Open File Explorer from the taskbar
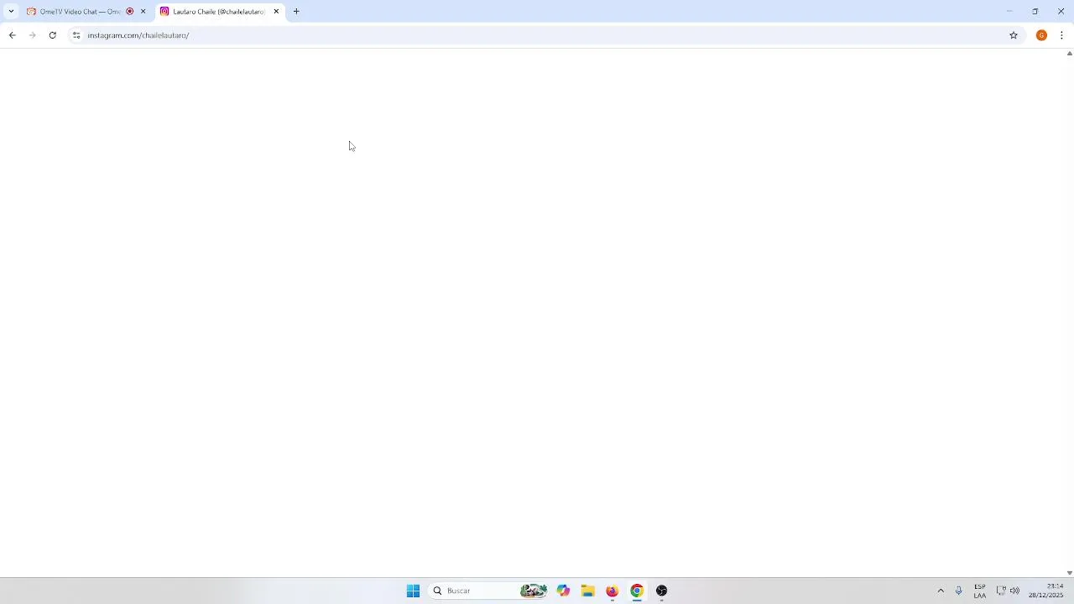Viewport: 1074px width, 604px height. 587,591
